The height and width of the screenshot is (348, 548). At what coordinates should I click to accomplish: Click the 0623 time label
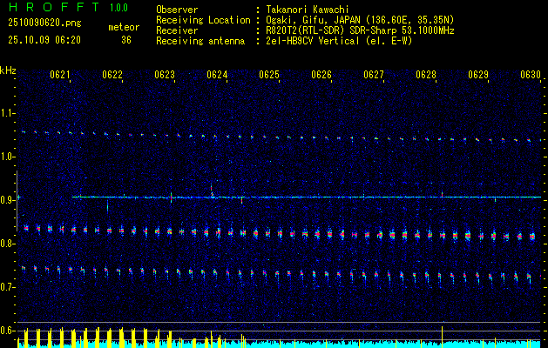165,75
